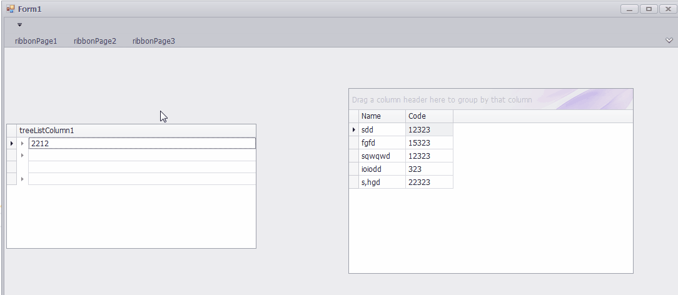Sort grid by Code column header
The height and width of the screenshot is (295, 678).
[428, 116]
